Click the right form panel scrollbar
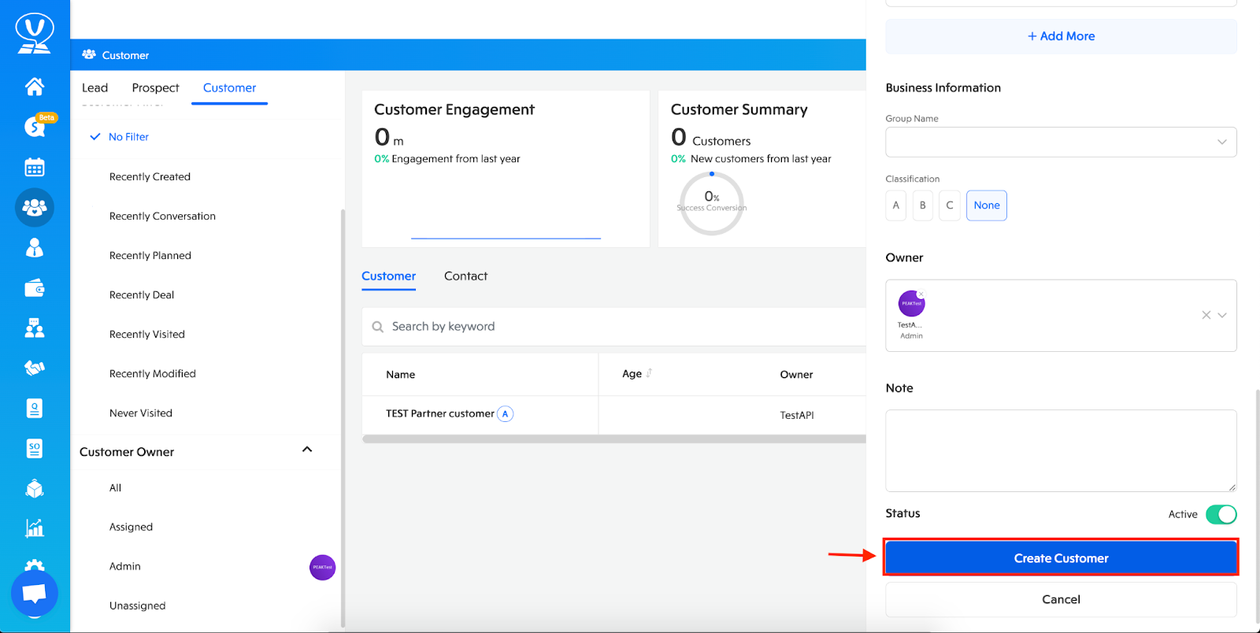1260x633 pixels. point(1257,507)
